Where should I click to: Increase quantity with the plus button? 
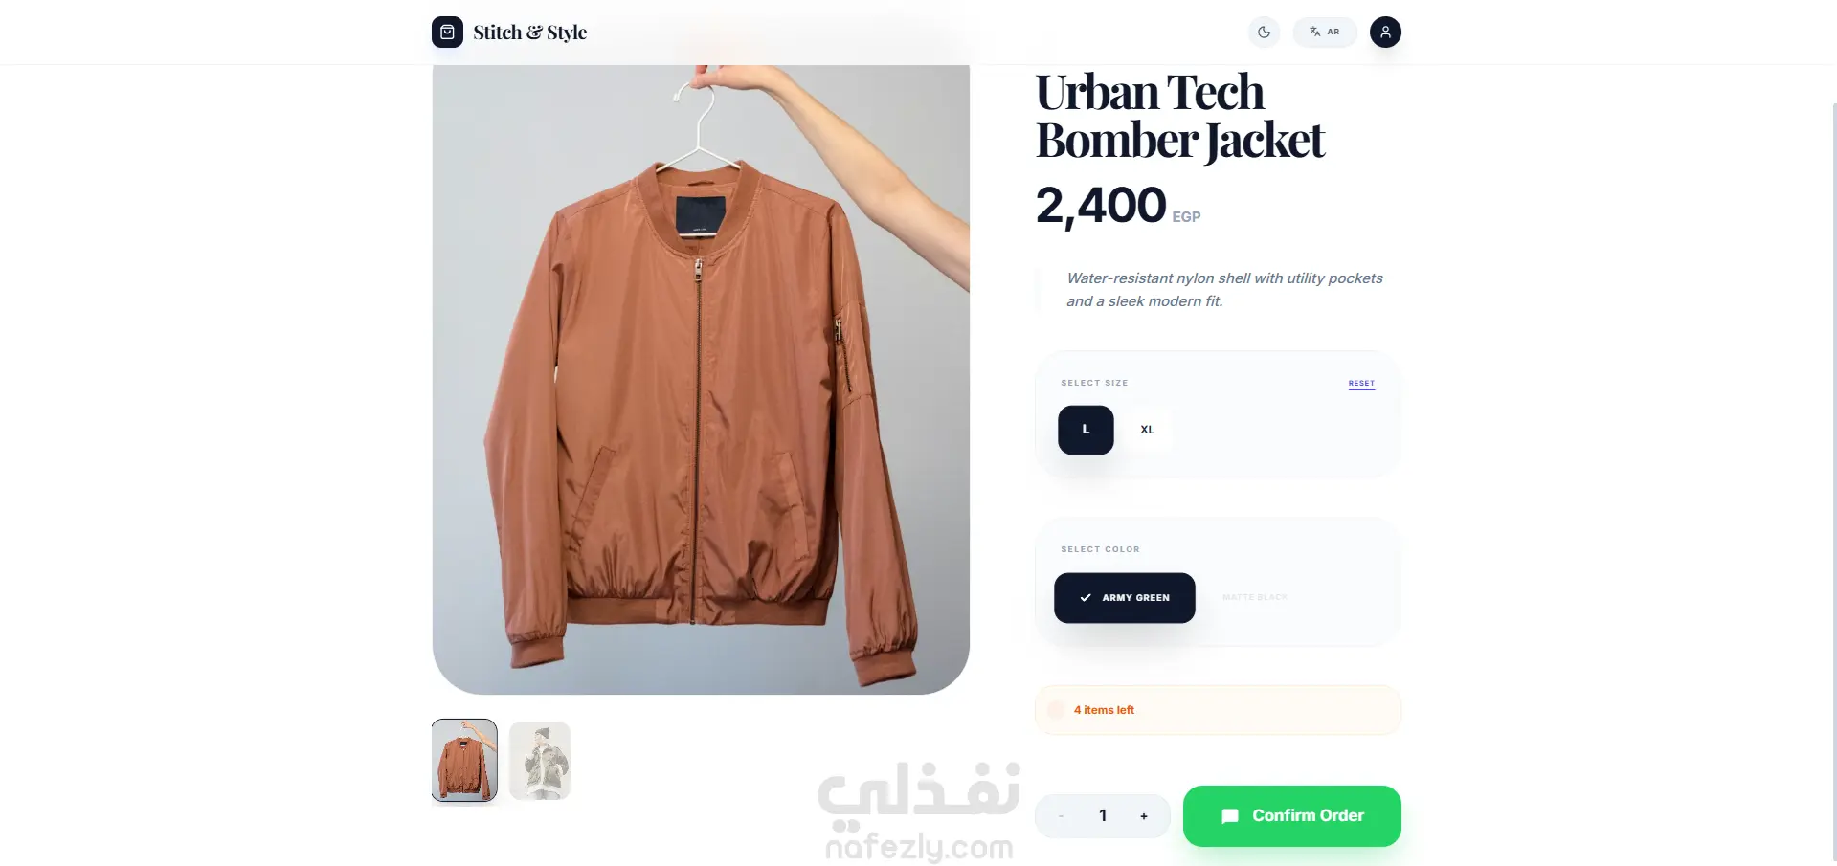[1144, 816]
